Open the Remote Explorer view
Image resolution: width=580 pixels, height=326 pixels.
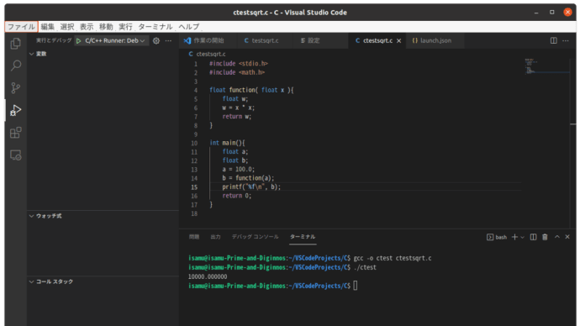point(15,155)
